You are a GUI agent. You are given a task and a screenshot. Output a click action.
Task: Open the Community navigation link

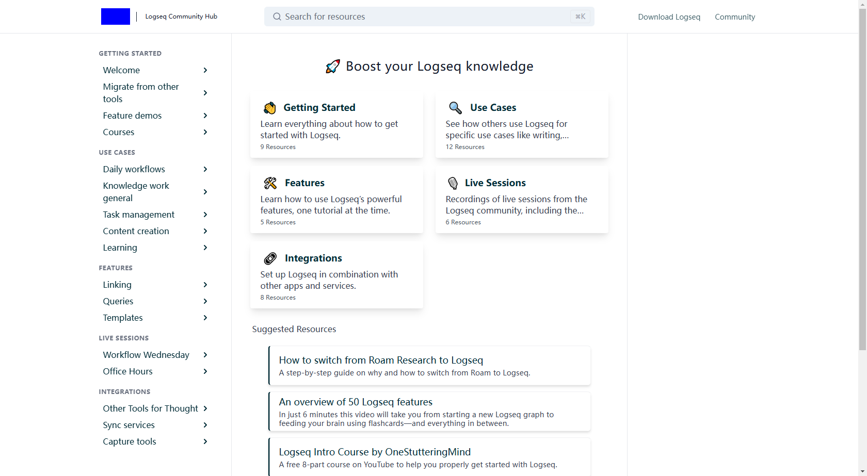click(x=734, y=17)
